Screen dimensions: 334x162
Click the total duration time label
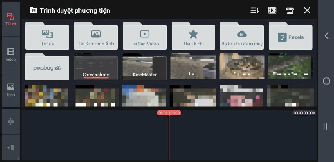[304, 113]
